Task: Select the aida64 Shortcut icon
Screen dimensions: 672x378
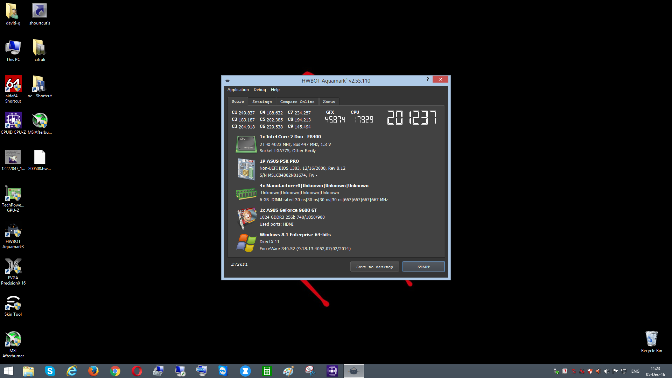Action: [x=13, y=89]
